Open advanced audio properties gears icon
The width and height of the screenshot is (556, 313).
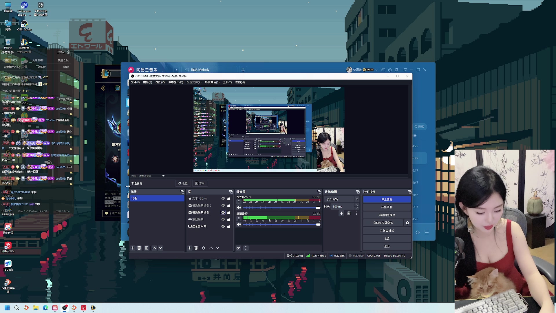point(238,248)
